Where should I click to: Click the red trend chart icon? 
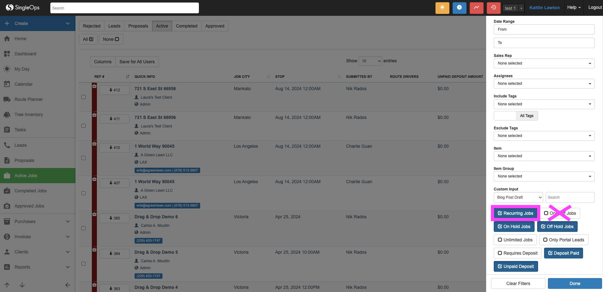[476, 8]
